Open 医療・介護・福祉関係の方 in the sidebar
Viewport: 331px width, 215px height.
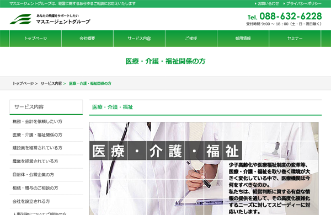(46, 135)
